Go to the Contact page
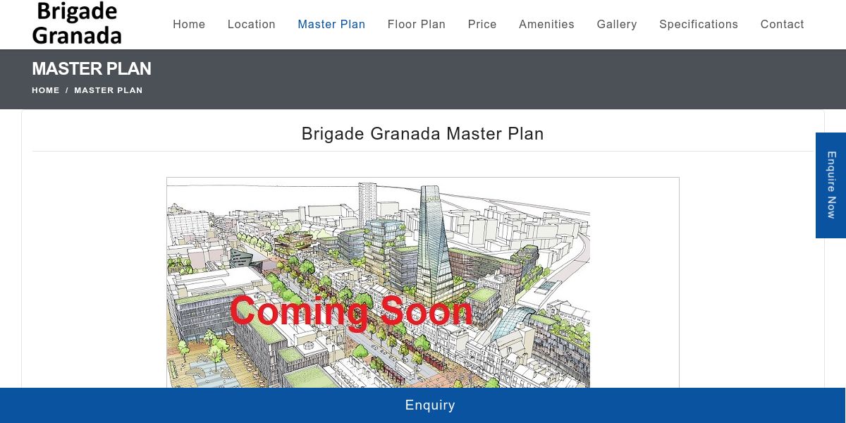 pos(782,24)
